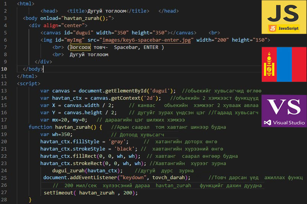Click the small Visual Studio infinity icon
The image size is (307, 204).
(x=269, y=122)
